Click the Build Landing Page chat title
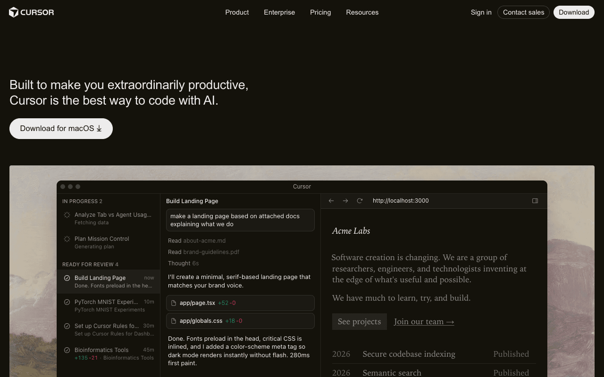604x377 pixels. 192,201
